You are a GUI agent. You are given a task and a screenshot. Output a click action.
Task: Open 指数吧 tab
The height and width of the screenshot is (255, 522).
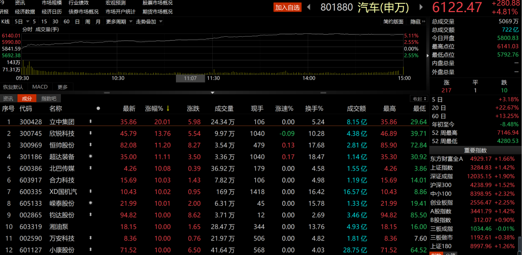click(x=49, y=99)
